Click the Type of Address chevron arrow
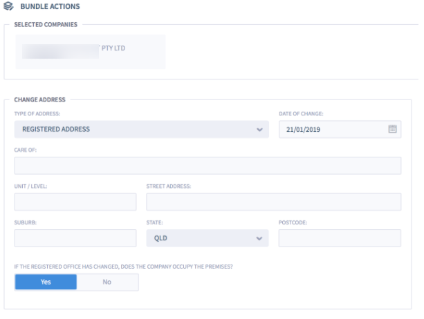The height and width of the screenshot is (319, 424). point(259,130)
